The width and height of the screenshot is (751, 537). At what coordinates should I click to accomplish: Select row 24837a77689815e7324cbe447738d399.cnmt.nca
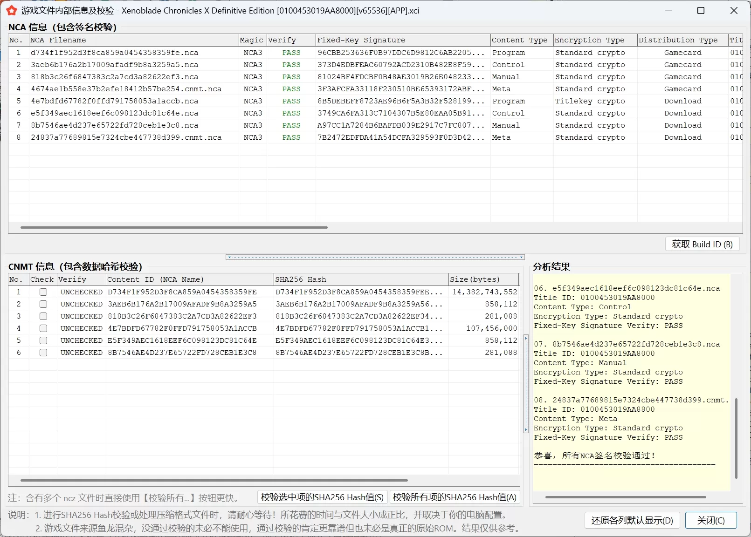375,137
